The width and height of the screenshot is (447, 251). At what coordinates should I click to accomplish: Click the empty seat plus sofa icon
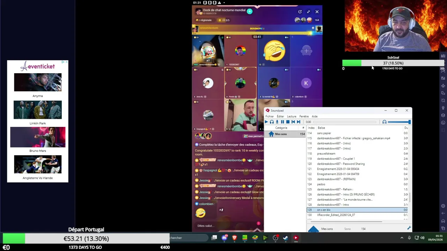click(x=306, y=51)
